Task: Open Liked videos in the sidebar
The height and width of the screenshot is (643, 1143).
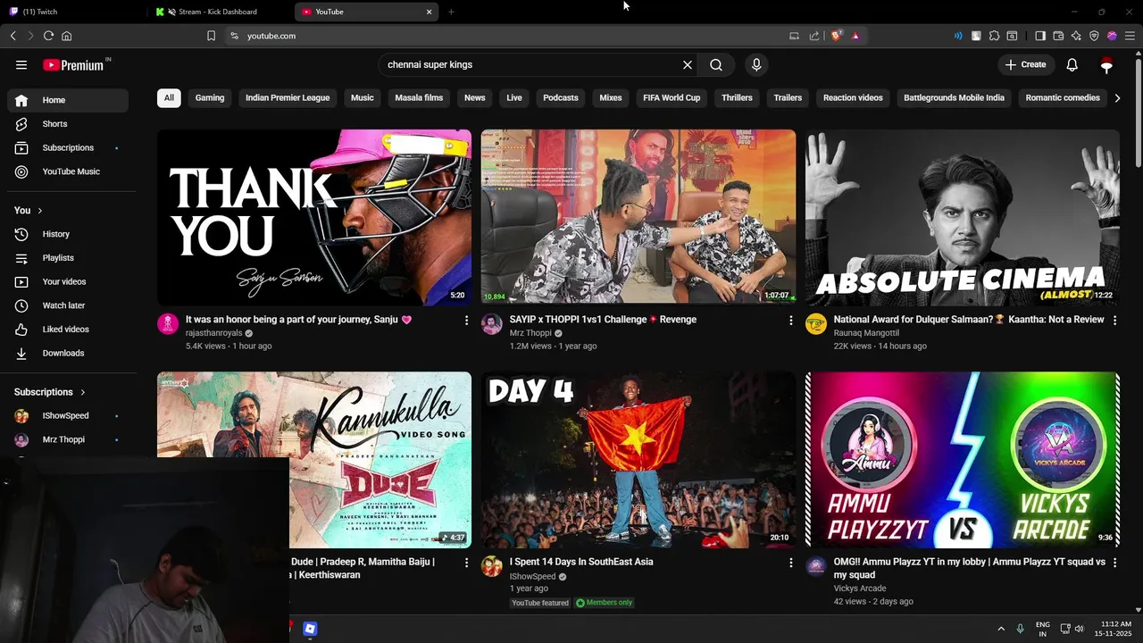Action: 68,330
